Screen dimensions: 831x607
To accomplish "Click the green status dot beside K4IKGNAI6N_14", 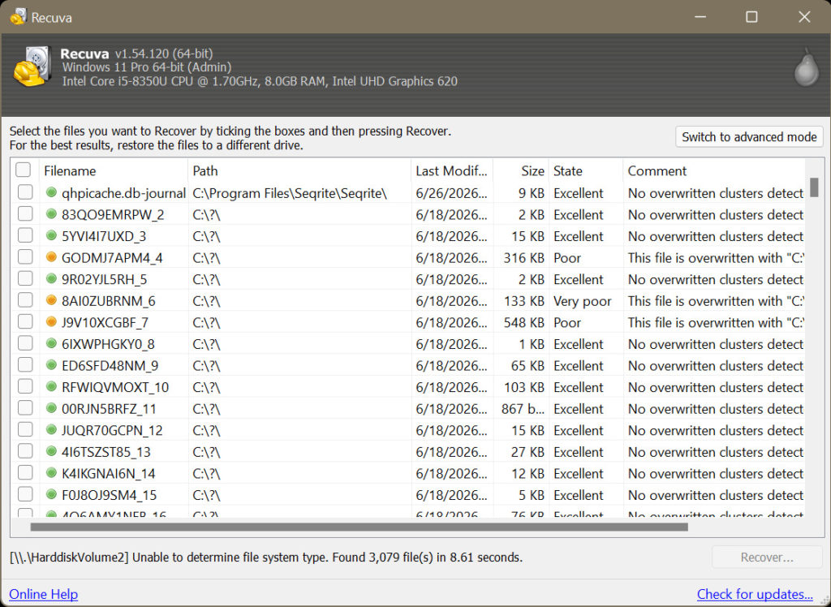I will point(51,473).
